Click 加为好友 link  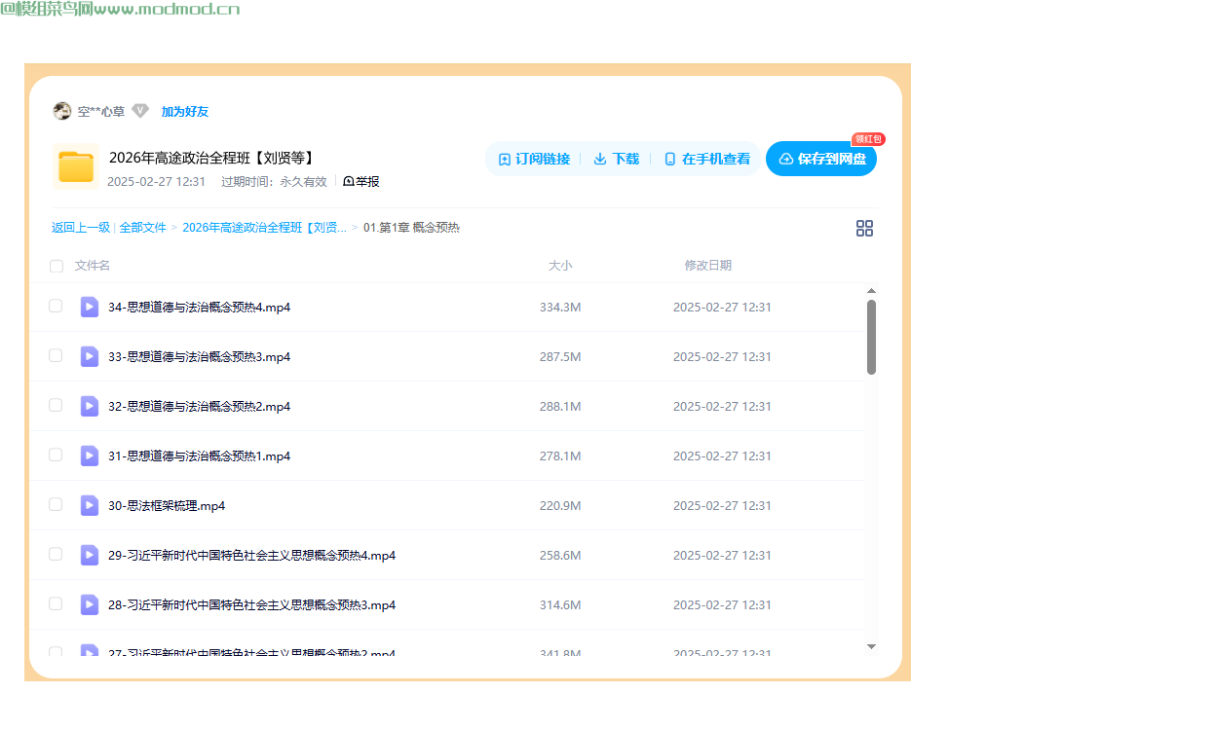185,112
